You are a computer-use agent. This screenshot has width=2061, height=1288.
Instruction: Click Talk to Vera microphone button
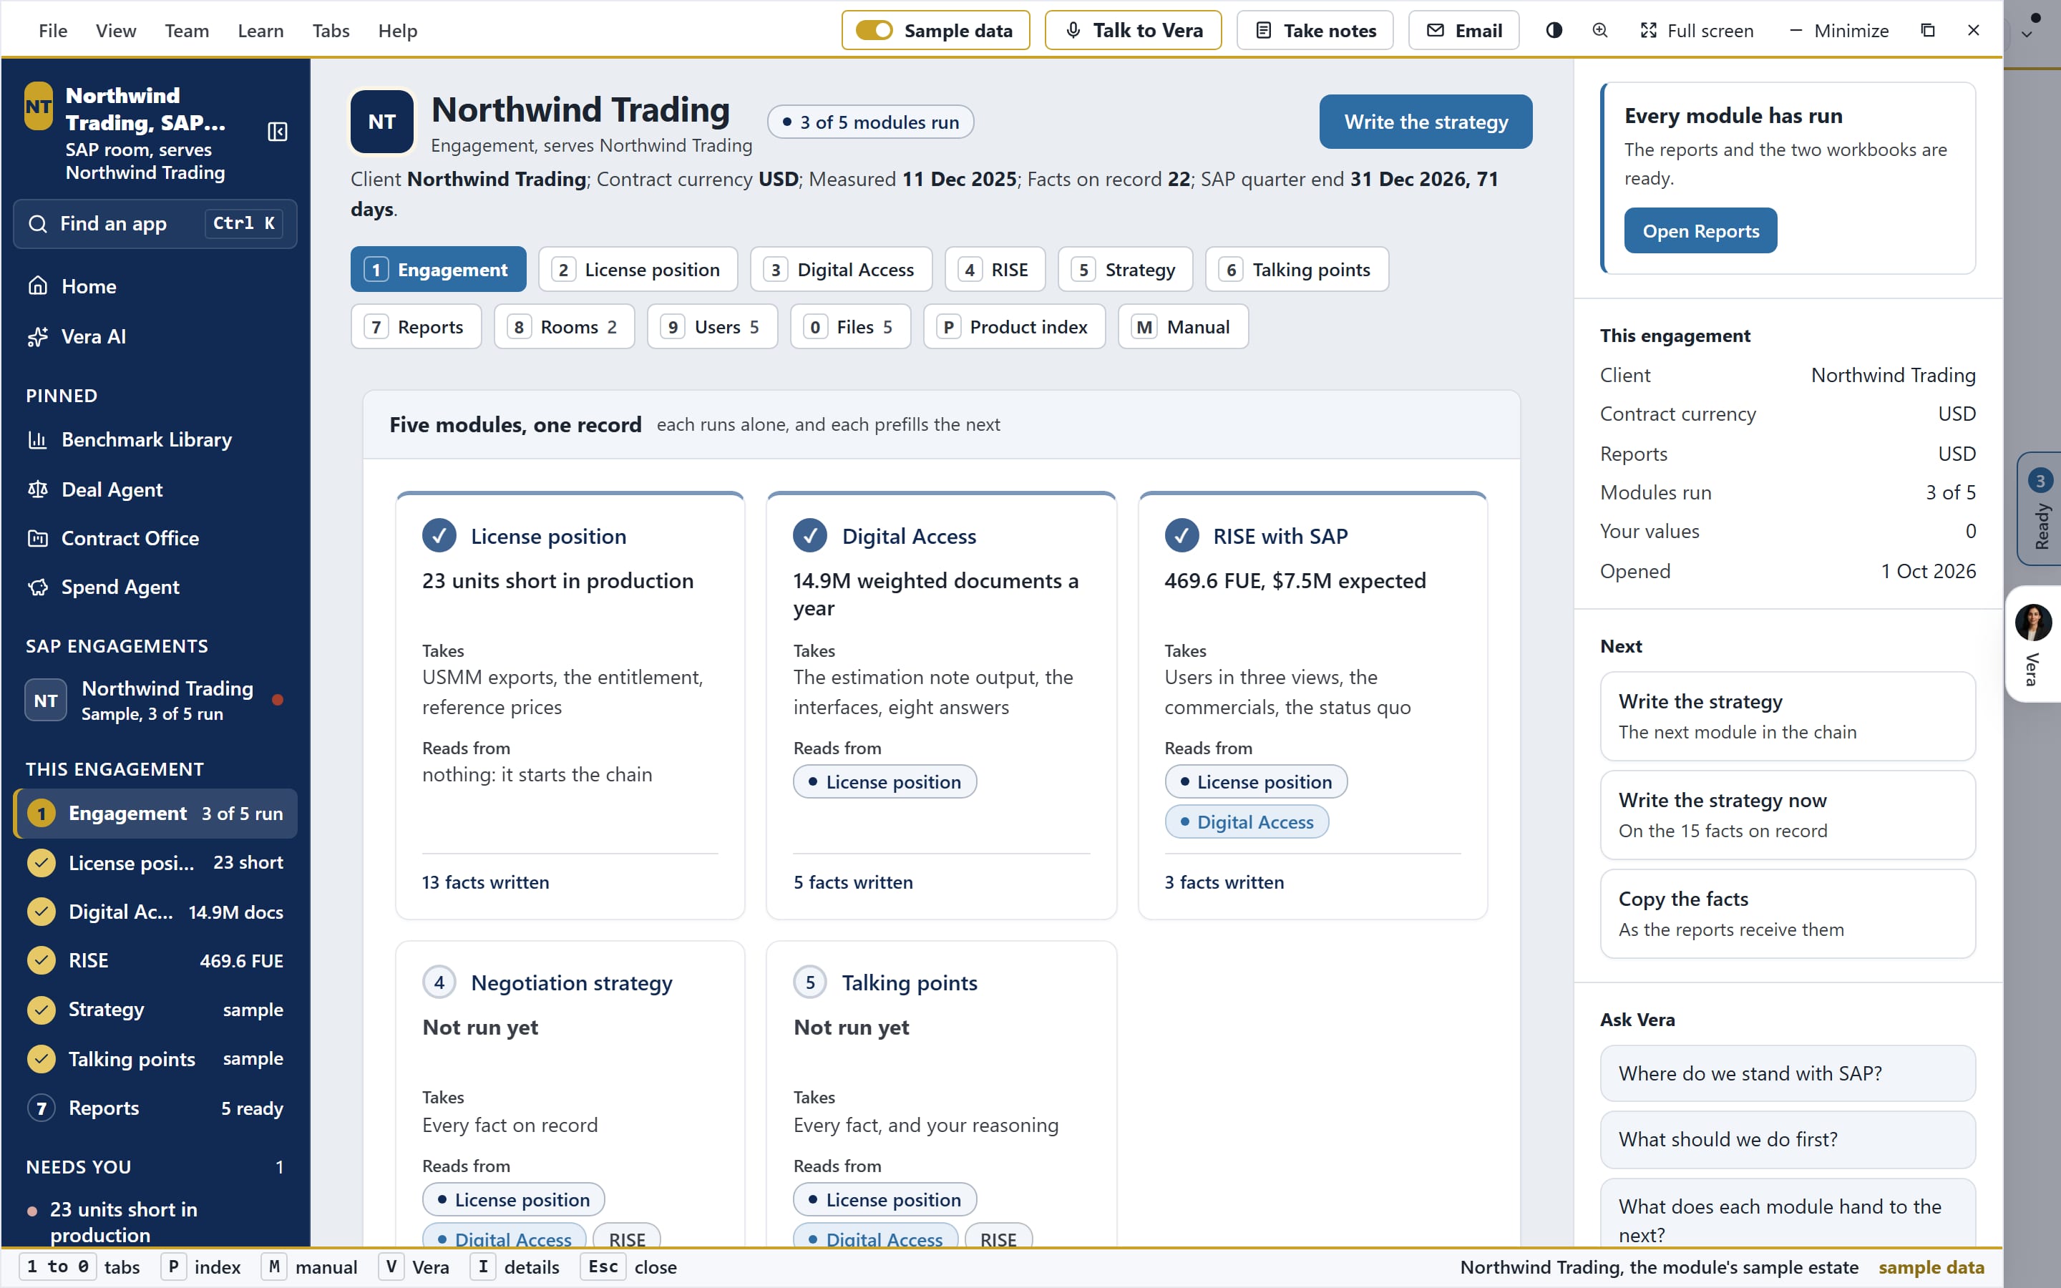(x=1133, y=31)
